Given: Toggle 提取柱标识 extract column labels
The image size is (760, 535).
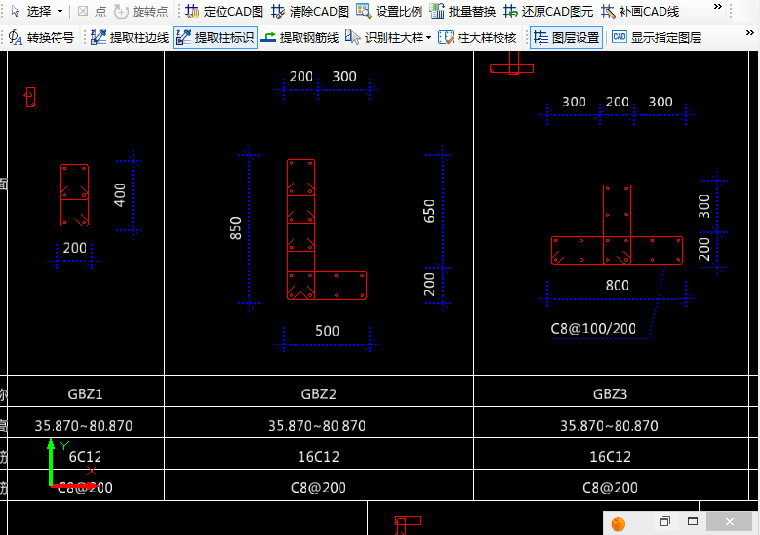Looking at the screenshot, I should click(x=215, y=37).
